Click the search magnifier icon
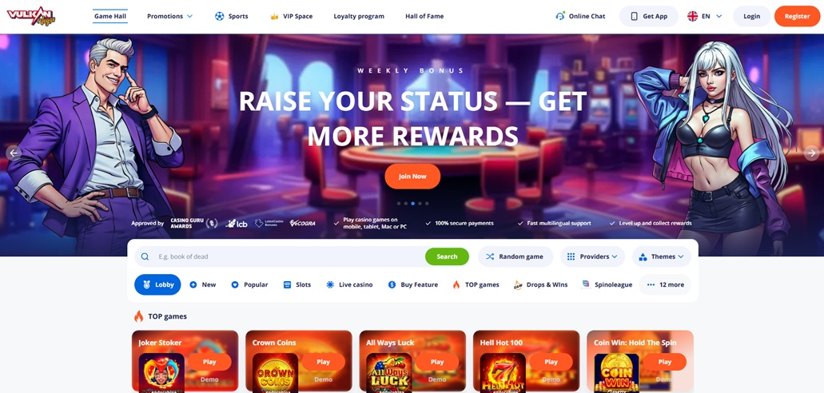This screenshot has height=393, width=824. tap(145, 256)
